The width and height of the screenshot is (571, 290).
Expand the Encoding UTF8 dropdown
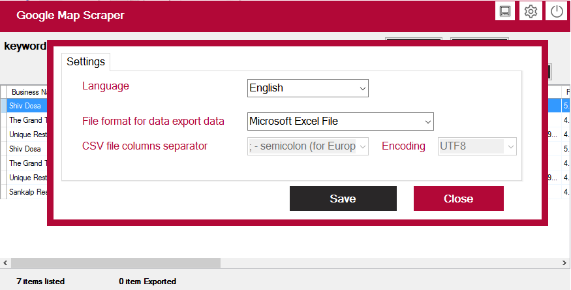pyautogui.click(x=477, y=146)
